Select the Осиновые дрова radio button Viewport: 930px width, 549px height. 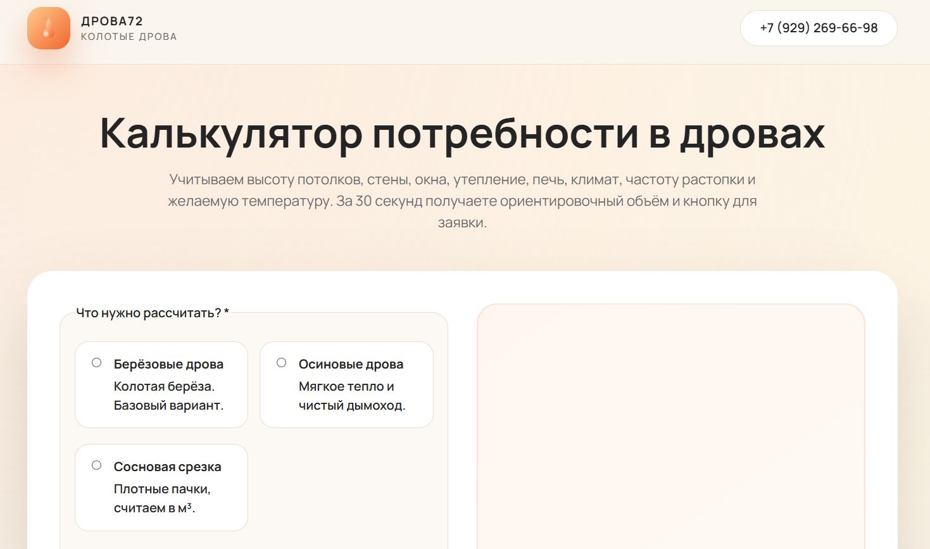282,363
